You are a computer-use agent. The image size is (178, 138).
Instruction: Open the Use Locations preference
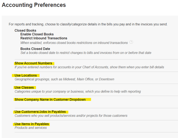pyautogui.click(x=26, y=75)
